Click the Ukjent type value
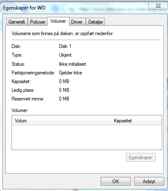Image resolution: width=168 pixels, height=191 pixels. (x=65, y=55)
